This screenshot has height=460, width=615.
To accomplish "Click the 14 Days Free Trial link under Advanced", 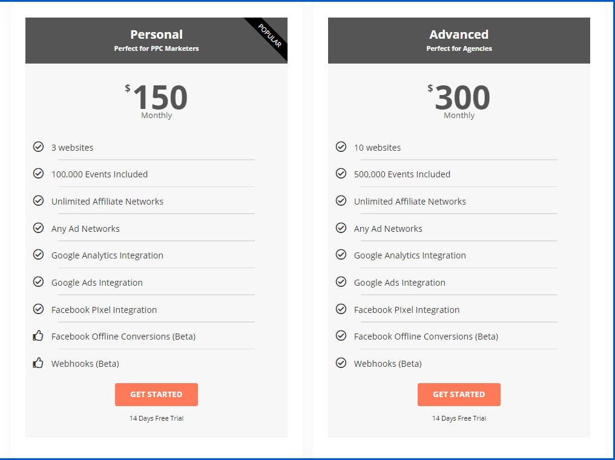I will [459, 418].
